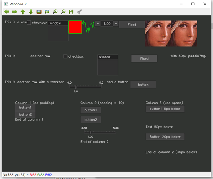Click the text 'End of column 1'
The height and width of the screenshot is (179, 213).
pyautogui.click(x=29, y=119)
